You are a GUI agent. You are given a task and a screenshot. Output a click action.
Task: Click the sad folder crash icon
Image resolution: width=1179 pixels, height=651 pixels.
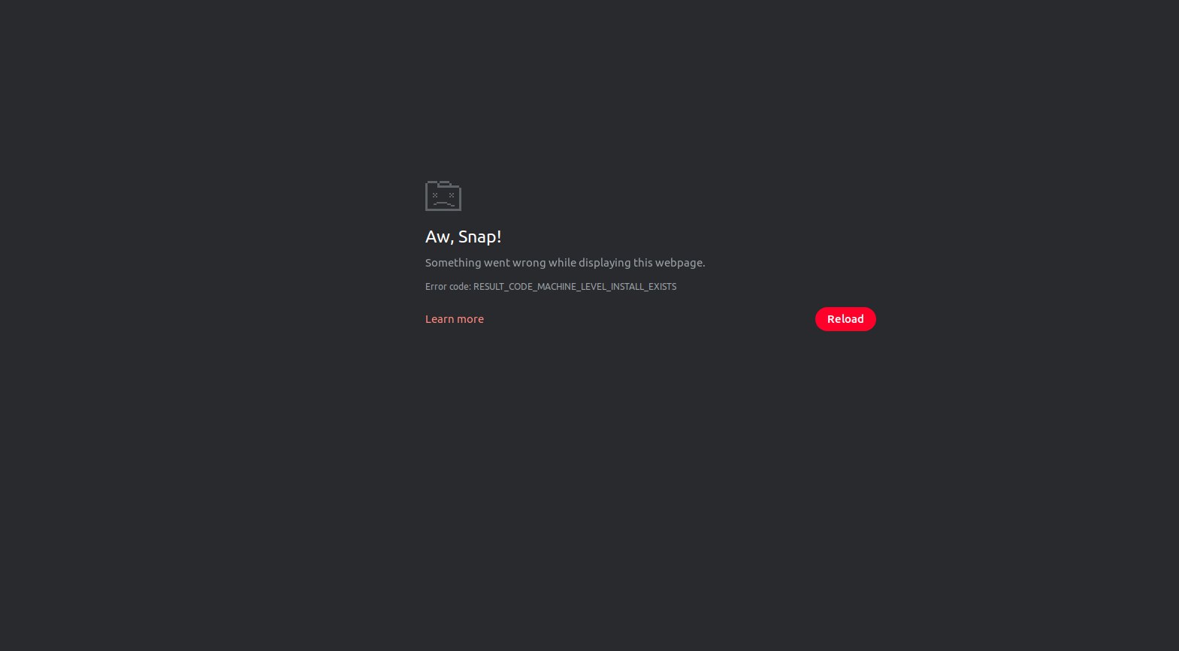443,196
